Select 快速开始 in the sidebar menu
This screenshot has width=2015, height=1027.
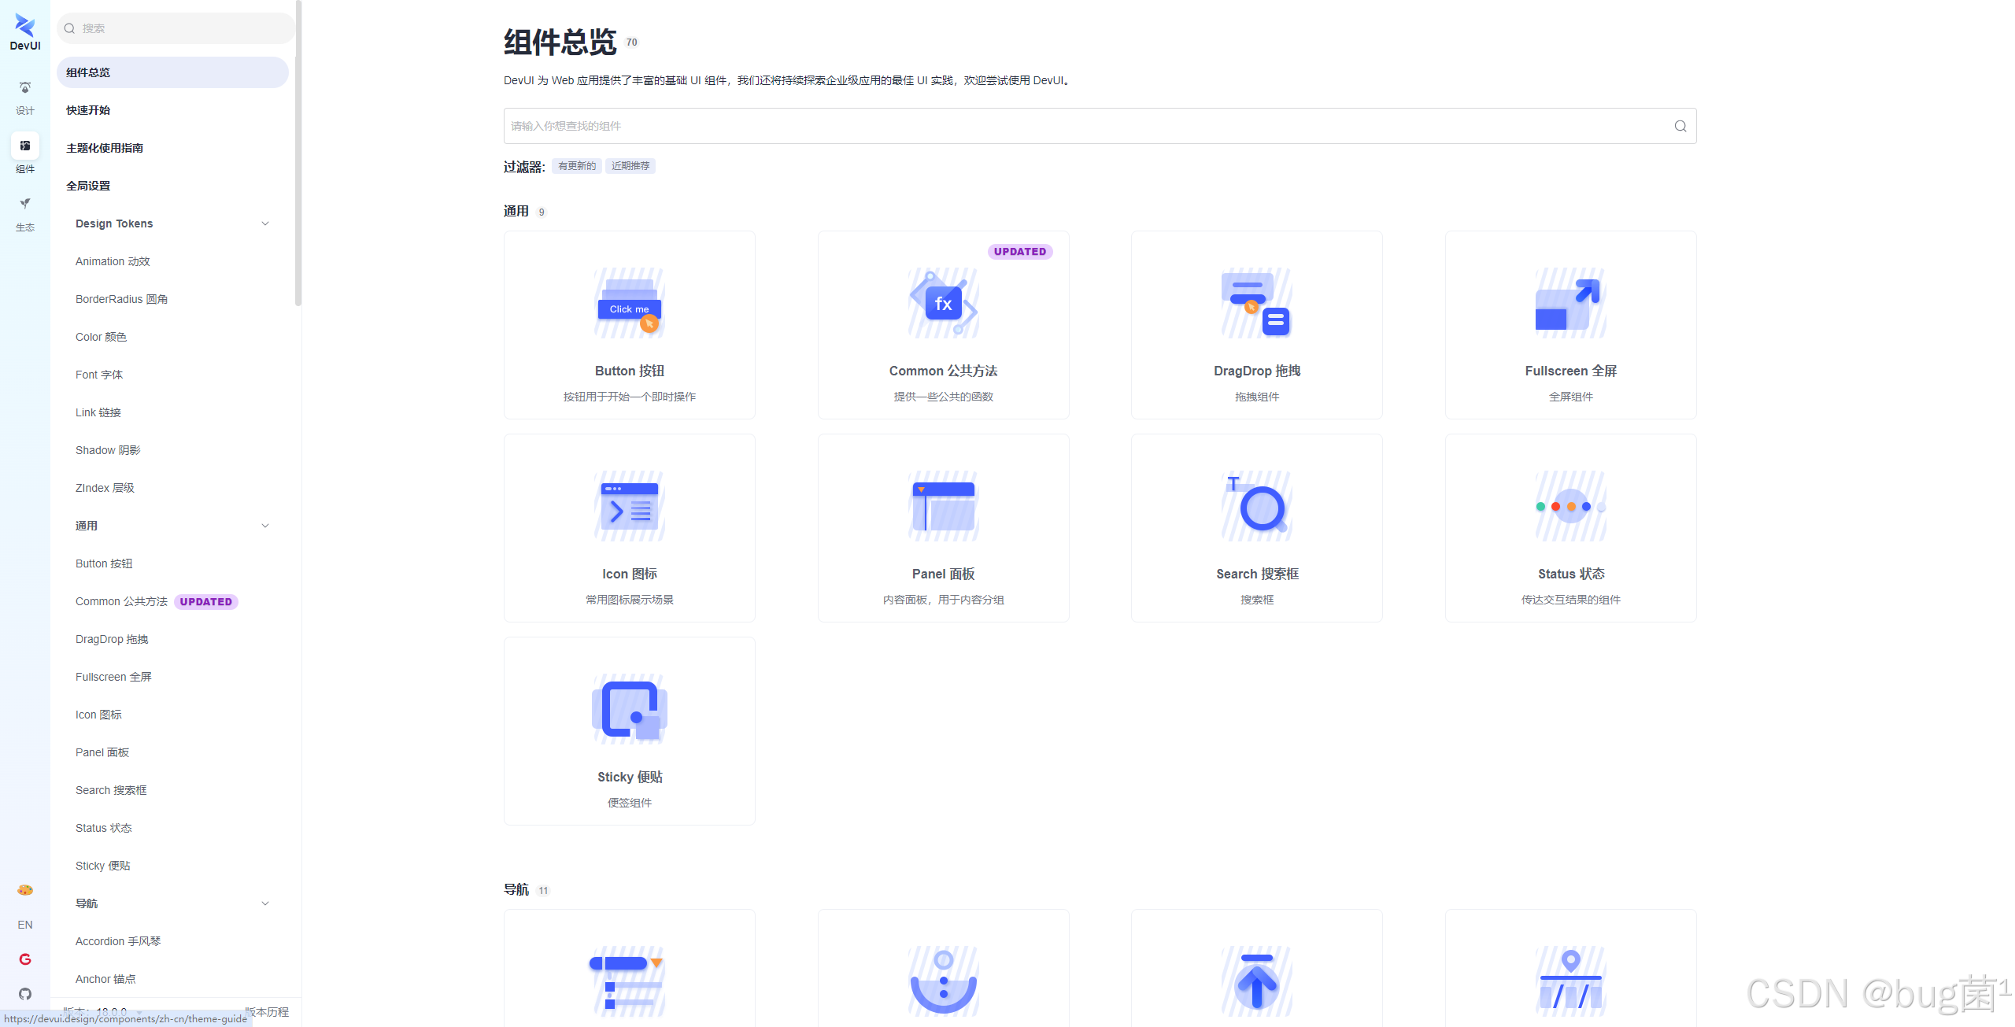88,110
